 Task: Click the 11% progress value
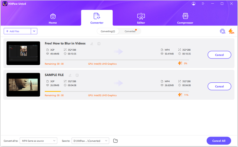click(x=186, y=95)
